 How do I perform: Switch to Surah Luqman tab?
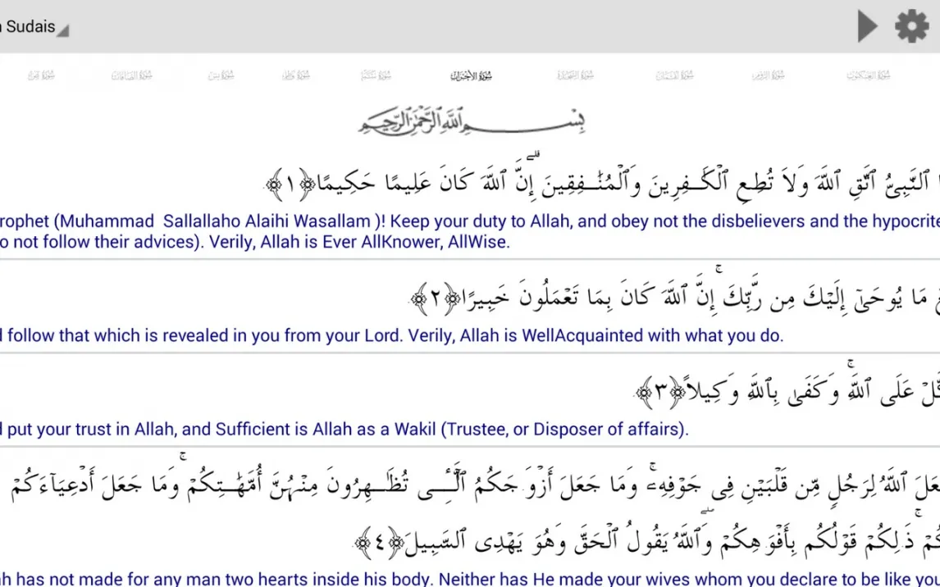(674, 75)
